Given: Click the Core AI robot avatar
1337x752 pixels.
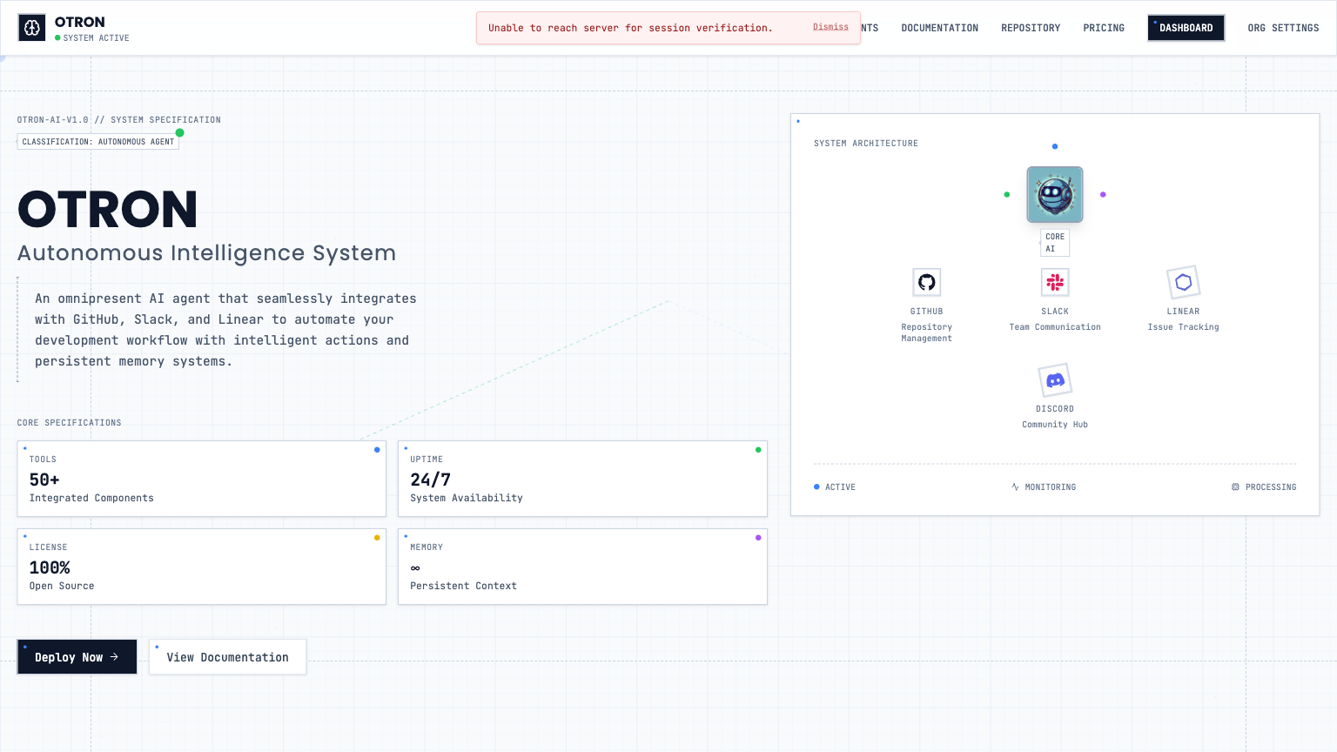Looking at the screenshot, I should coord(1055,194).
